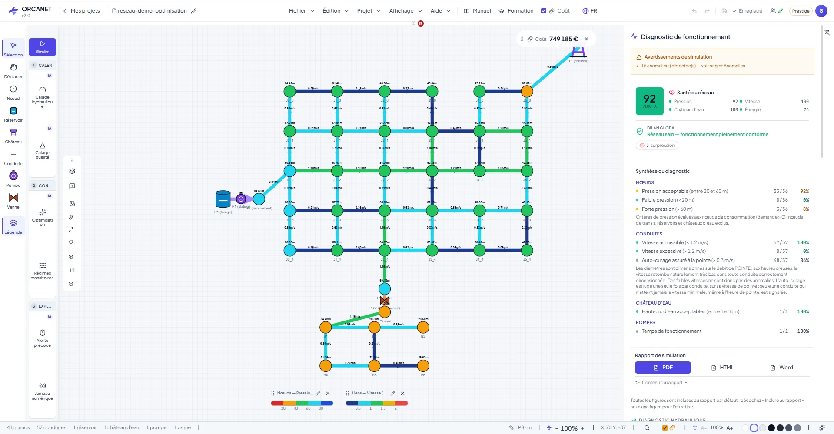Open the Édition menu
834x434 pixels.
click(335, 11)
